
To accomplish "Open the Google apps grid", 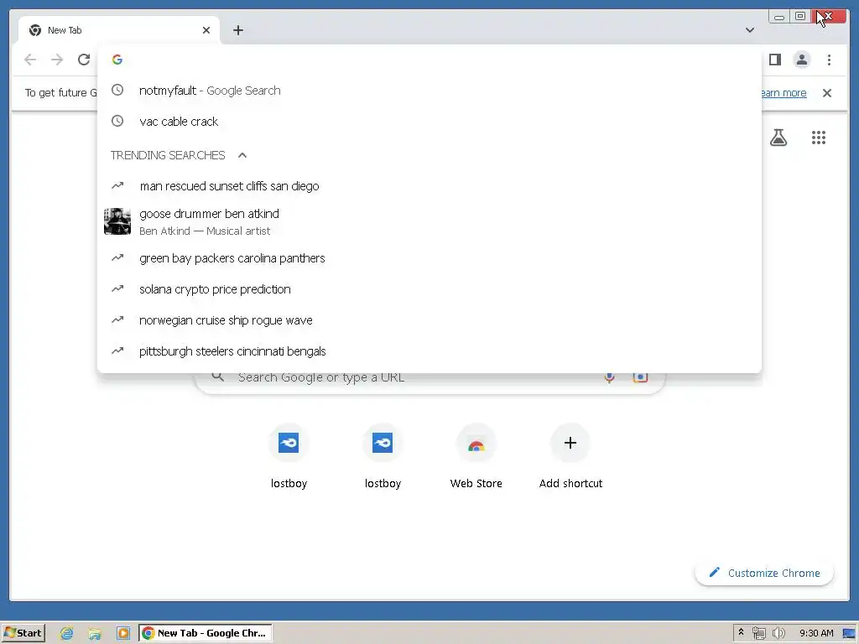I will [x=819, y=138].
